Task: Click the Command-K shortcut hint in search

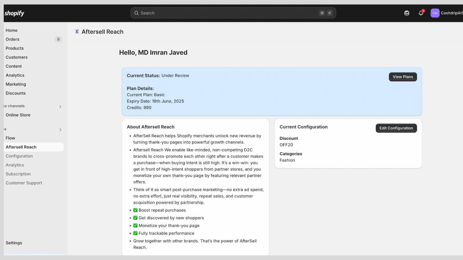Action: pyautogui.click(x=326, y=13)
